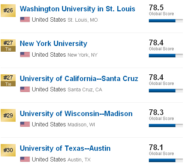Open University of California--Santa Cruz link
Screen dimensions: 185x166
(79, 79)
